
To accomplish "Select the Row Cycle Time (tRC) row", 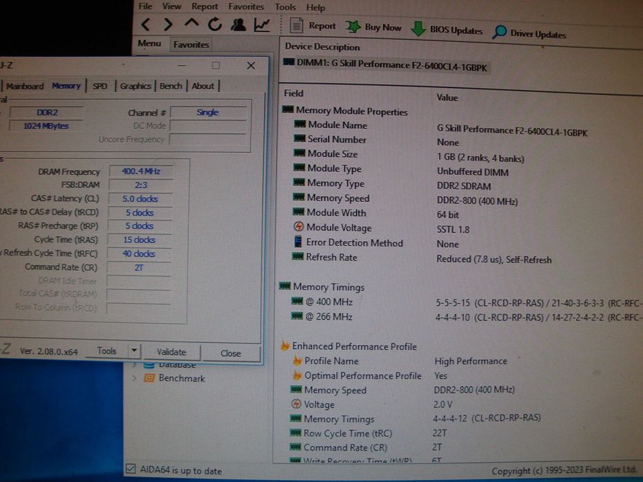I will (x=368, y=433).
